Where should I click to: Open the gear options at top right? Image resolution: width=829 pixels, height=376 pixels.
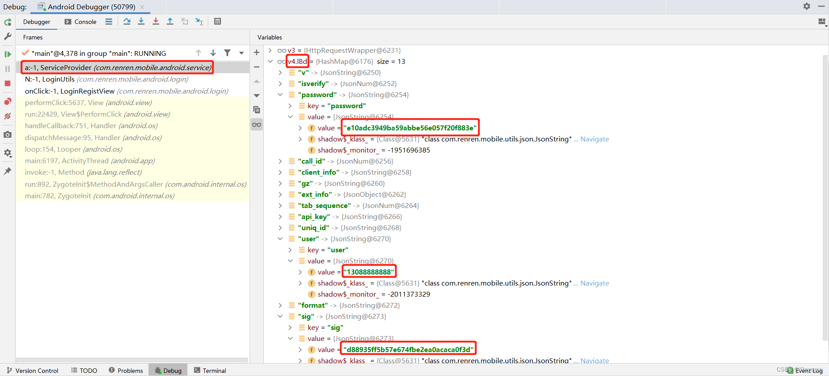click(807, 6)
